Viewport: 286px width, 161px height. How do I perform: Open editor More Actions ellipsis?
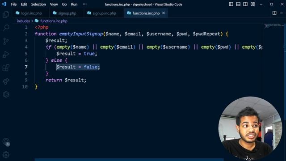pos(282,13)
